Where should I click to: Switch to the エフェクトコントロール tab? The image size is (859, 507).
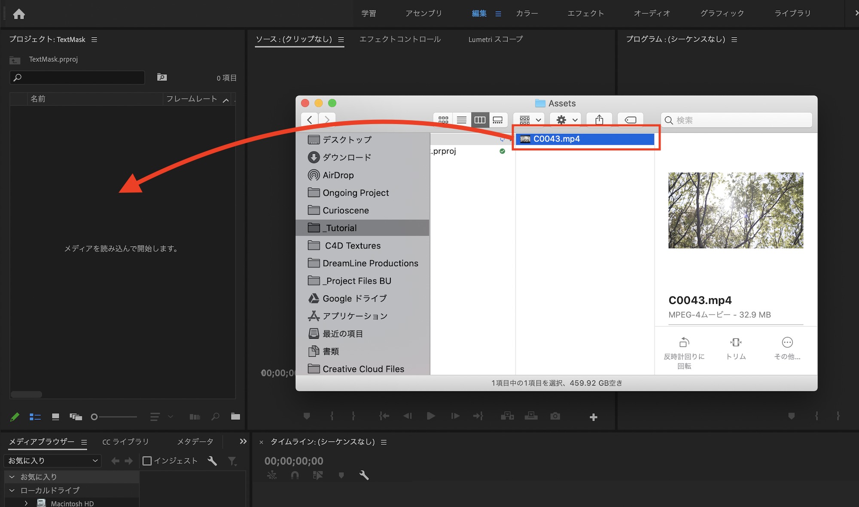pos(399,39)
